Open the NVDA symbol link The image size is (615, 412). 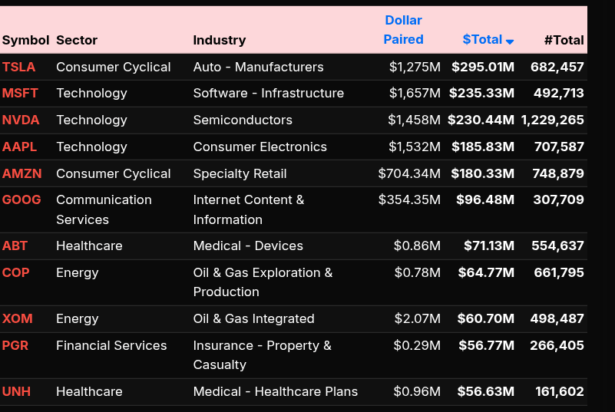(x=21, y=120)
